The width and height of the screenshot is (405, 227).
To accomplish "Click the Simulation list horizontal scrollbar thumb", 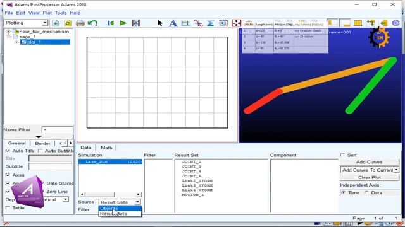I will pyautogui.click(x=100, y=194).
